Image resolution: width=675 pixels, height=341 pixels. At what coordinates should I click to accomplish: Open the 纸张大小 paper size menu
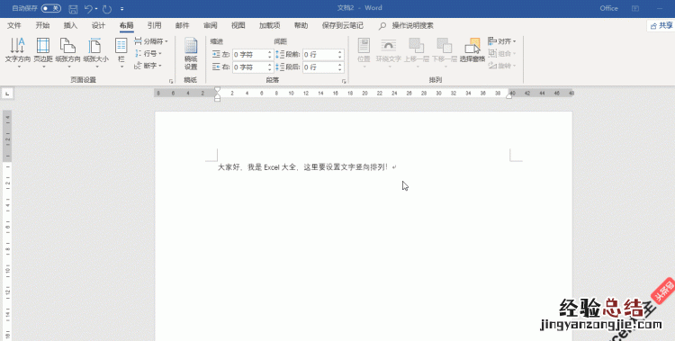(96, 52)
